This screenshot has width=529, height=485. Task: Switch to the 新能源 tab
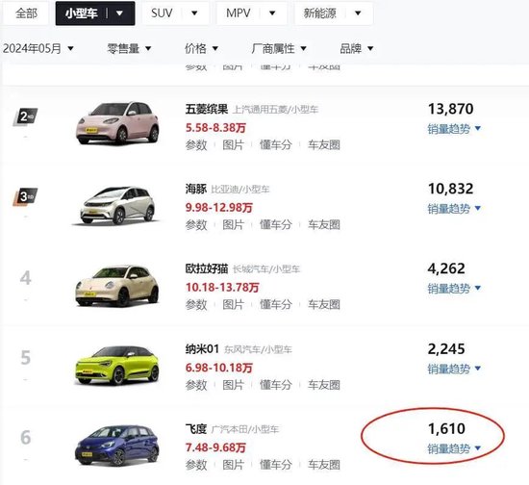click(x=334, y=13)
